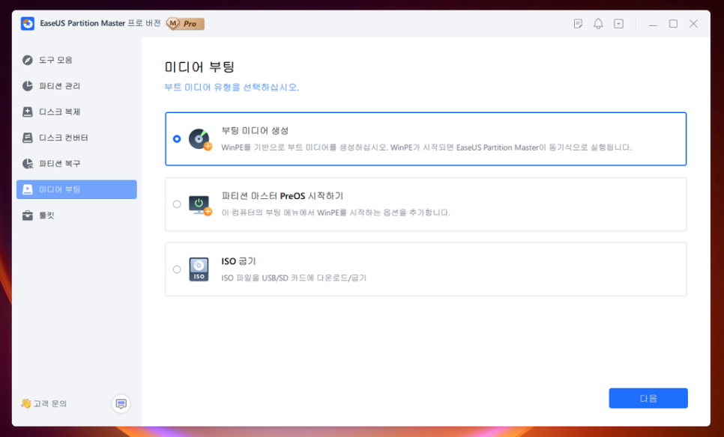Click the 디스크 컨버터 icon
The height and width of the screenshot is (437, 724).
(x=28, y=138)
